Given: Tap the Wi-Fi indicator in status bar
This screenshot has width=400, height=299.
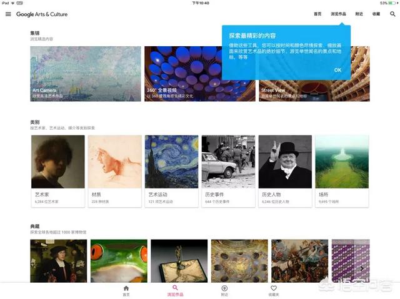Looking at the screenshot, I should coord(12,3).
